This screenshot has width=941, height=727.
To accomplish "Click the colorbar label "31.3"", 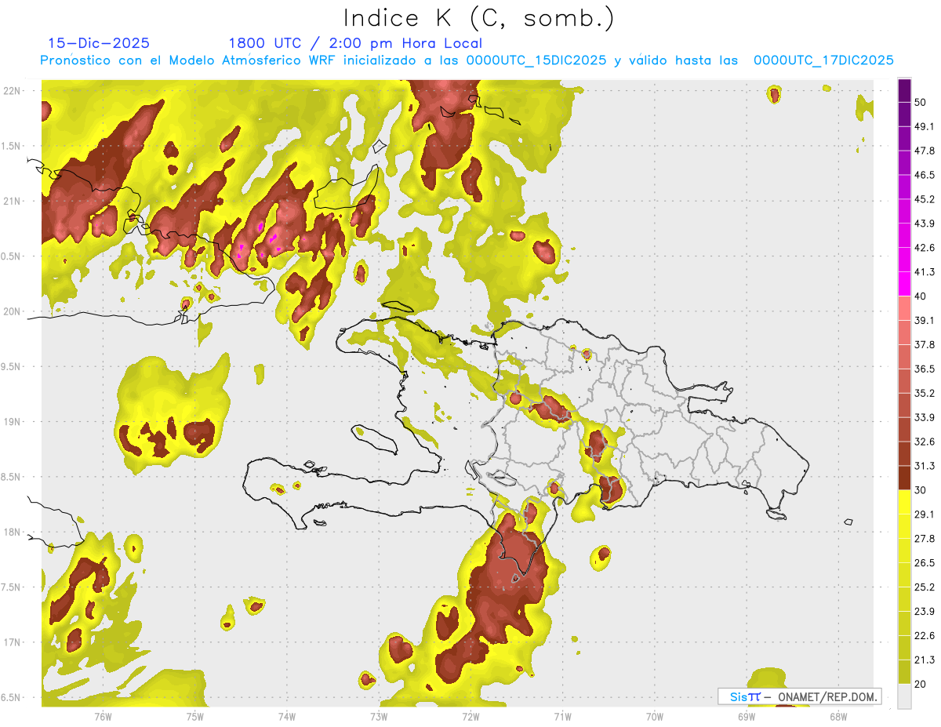I will pos(925,466).
